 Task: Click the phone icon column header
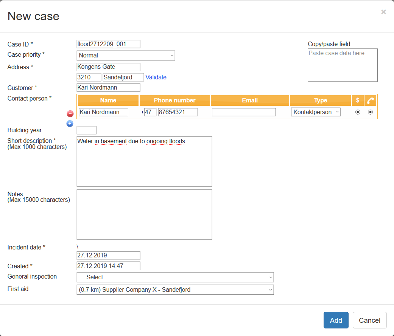coord(371,101)
